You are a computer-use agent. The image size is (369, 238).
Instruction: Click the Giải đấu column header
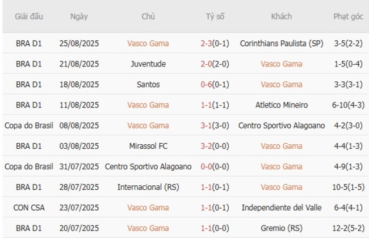click(29, 16)
